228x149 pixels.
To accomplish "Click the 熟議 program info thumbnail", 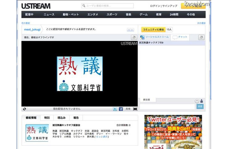I will (37, 133).
